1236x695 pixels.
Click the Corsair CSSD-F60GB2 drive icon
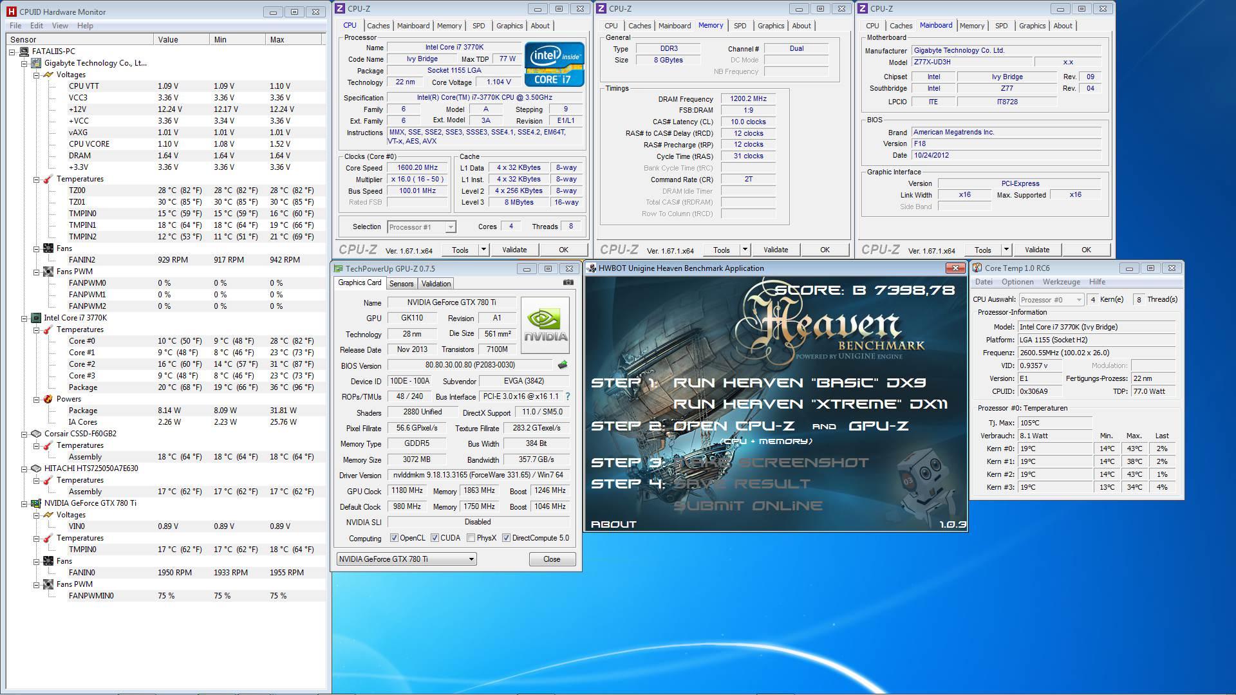[x=37, y=434]
